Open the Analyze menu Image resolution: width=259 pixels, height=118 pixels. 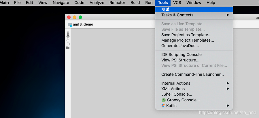point(97,3)
